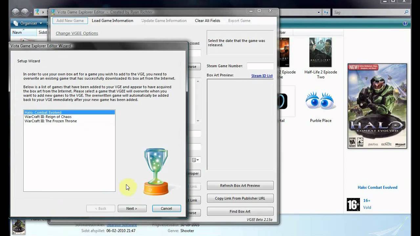This screenshot has height=236, width=420.
Task: Click the Halo icon in the bottom-left corner
Action: tap(18, 226)
